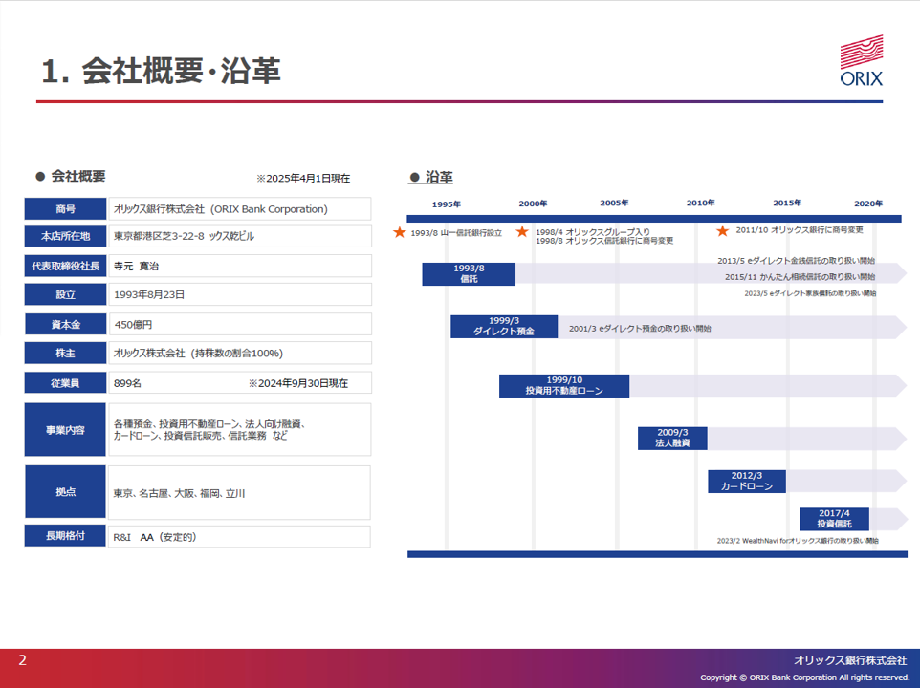The image size is (920, 688).
Task: Click the address 東京都港区芝3-22-8
Action: point(159,236)
